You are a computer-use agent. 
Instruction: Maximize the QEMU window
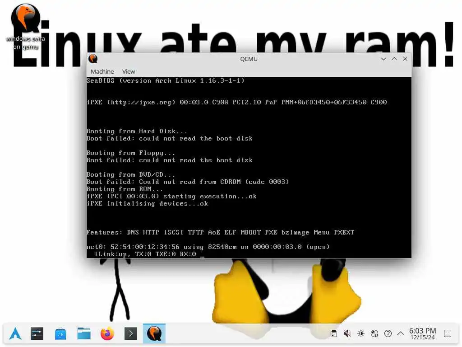point(394,59)
